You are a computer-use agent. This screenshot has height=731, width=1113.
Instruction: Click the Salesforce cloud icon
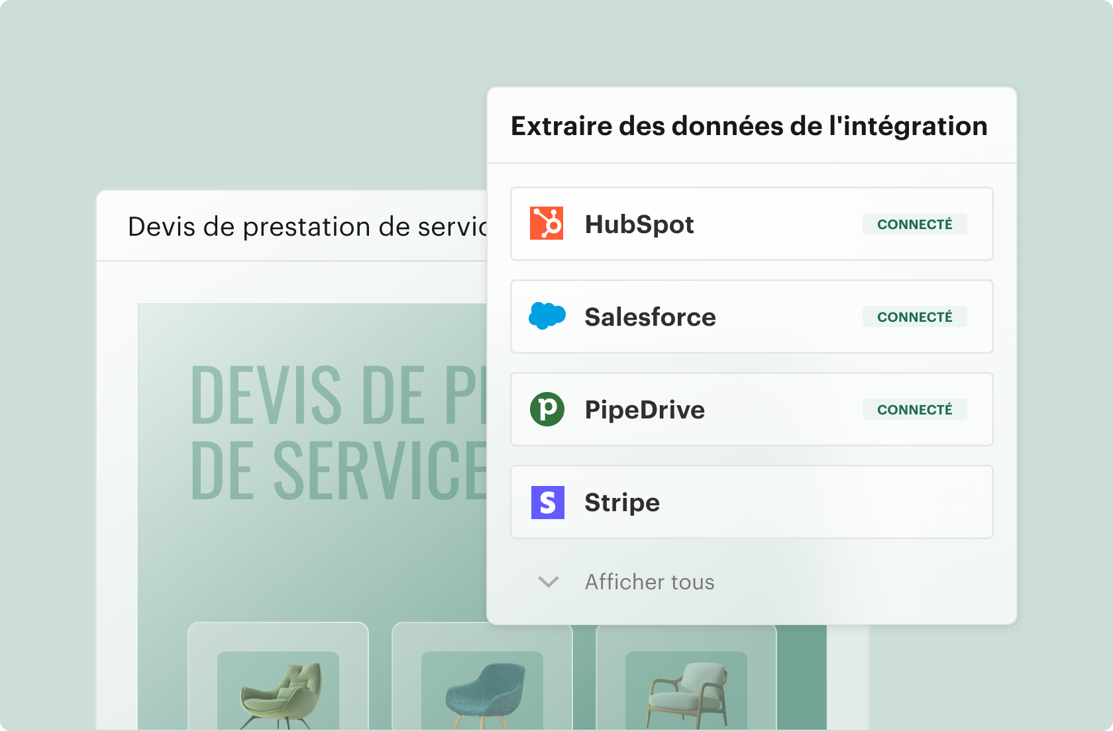(x=547, y=316)
